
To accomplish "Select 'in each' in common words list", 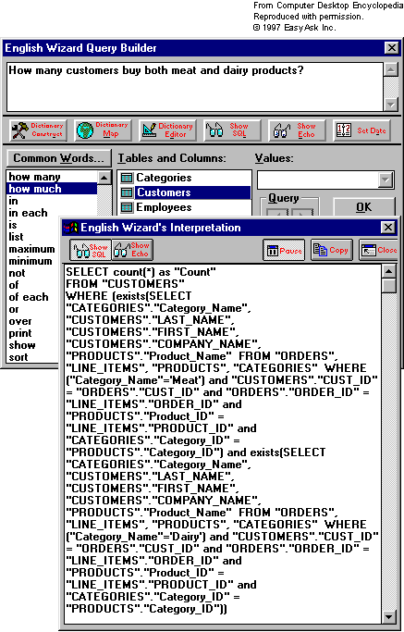I will coord(28,213).
